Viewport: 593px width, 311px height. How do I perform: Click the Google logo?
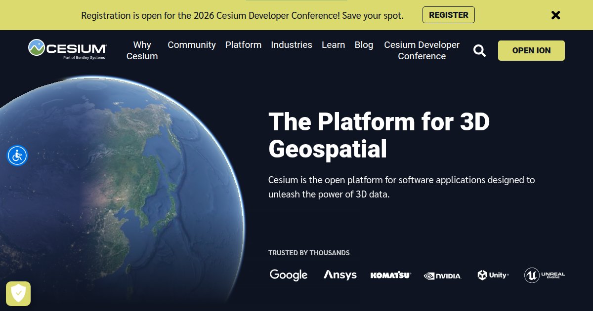[x=289, y=275]
